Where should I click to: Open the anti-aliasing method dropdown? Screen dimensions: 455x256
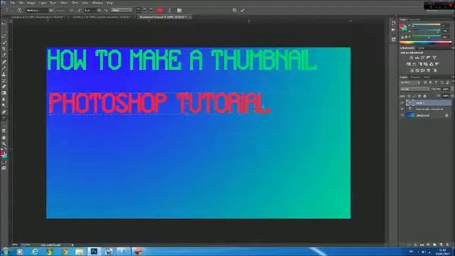click(122, 10)
